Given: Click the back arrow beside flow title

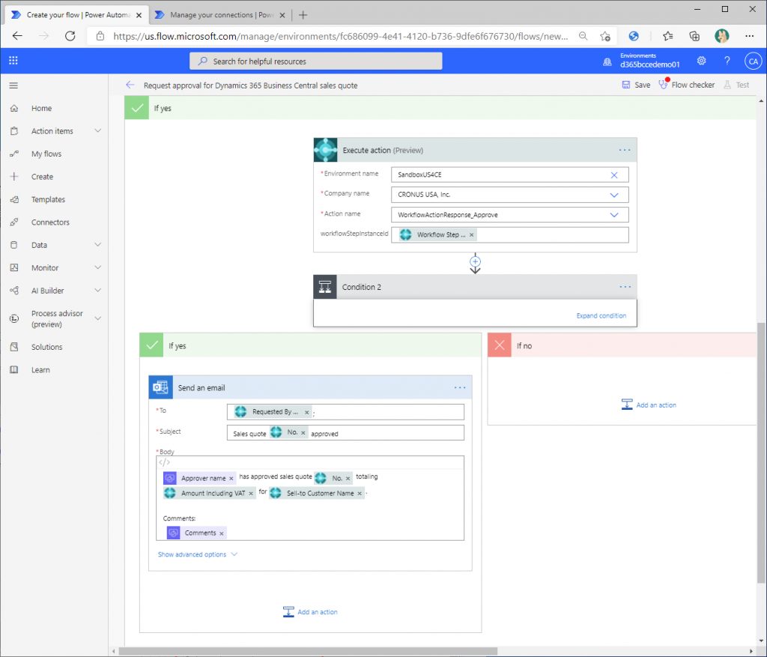Looking at the screenshot, I should coord(130,85).
